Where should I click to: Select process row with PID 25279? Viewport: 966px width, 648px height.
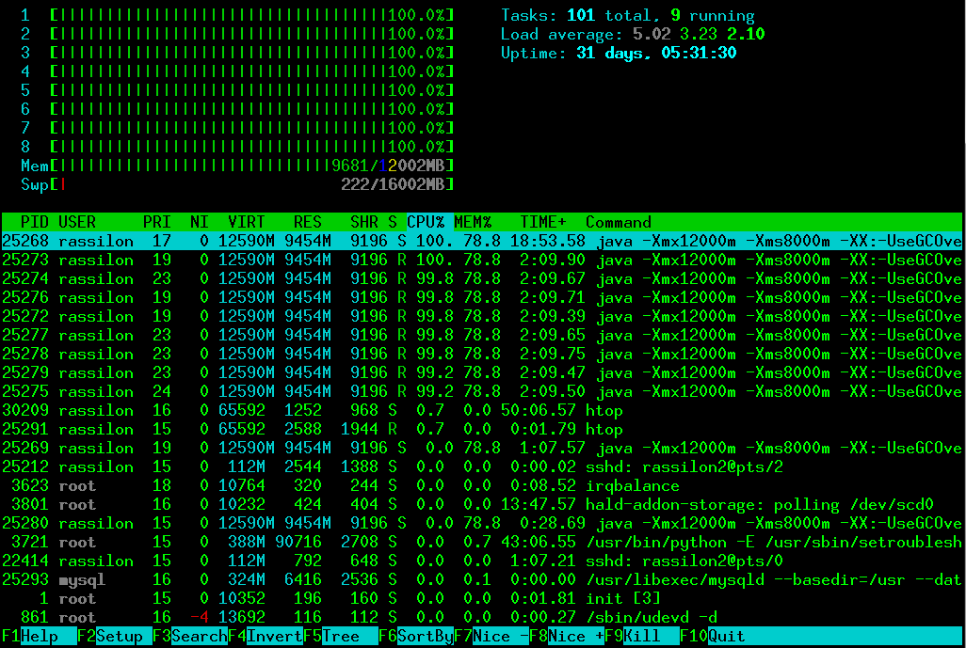point(482,372)
